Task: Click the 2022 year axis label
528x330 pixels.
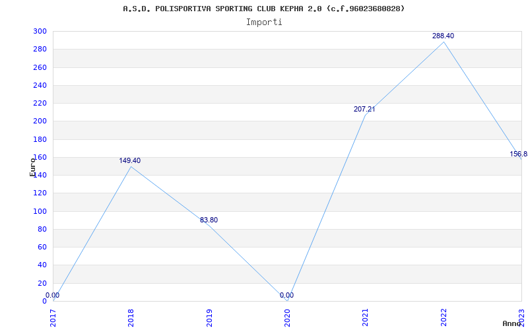Action: click(x=444, y=318)
